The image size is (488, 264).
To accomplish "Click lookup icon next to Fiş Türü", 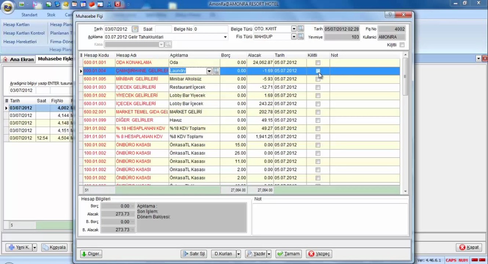I will [301, 37].
